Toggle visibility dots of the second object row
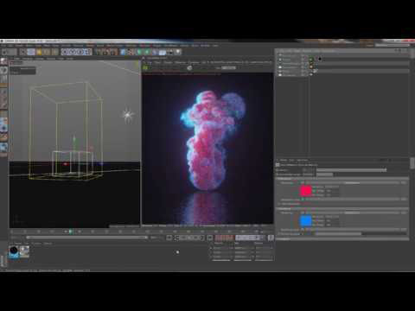415x311 pixels. [x=303, y=60]
